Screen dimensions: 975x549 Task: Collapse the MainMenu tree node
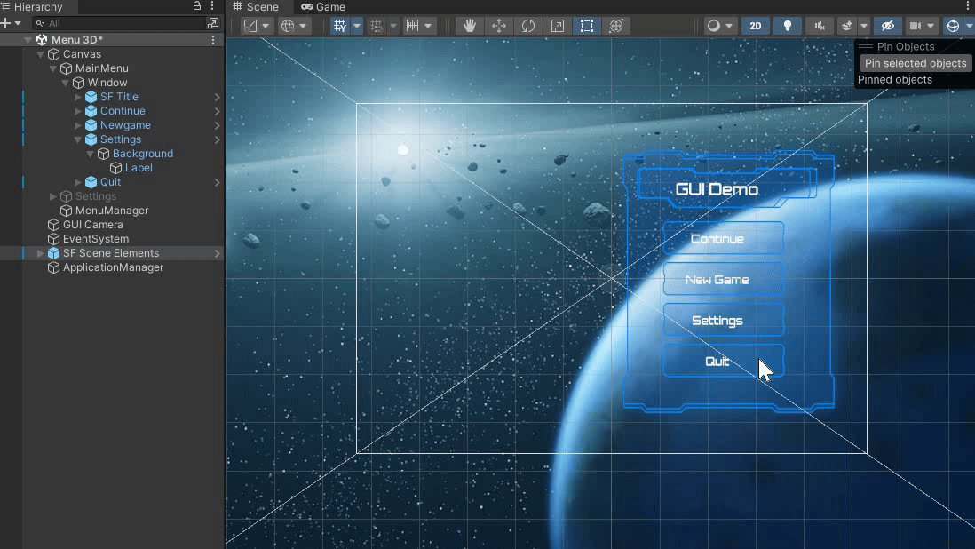tap(53, 68)
